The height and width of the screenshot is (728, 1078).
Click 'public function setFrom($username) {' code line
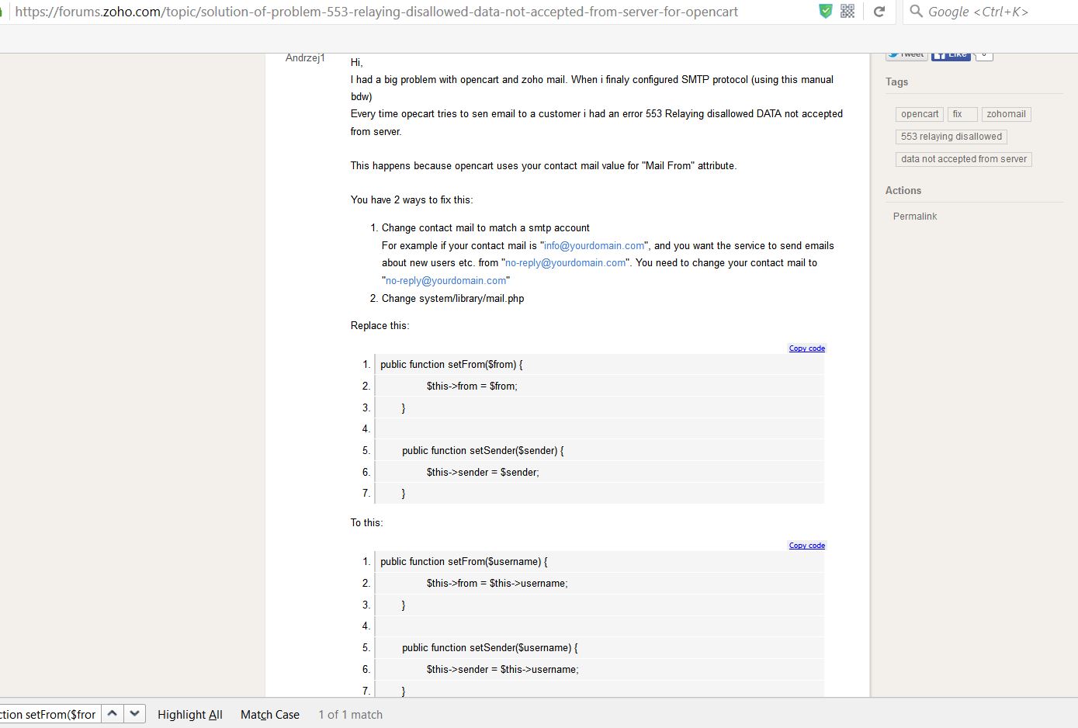464,562
